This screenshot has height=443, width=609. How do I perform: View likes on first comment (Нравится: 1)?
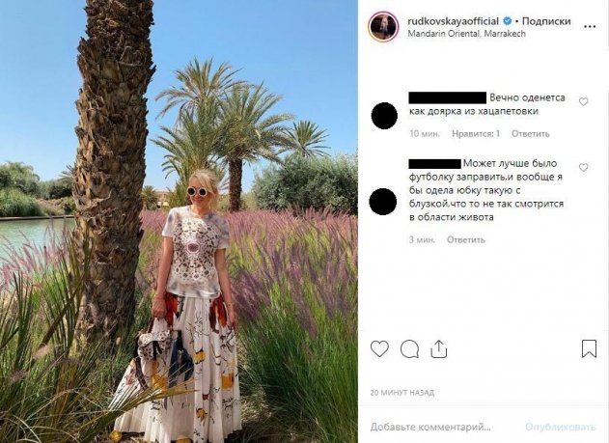point(476,134)
